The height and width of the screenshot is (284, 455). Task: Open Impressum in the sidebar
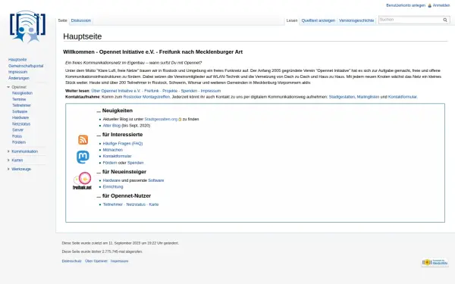pos(17,72)
